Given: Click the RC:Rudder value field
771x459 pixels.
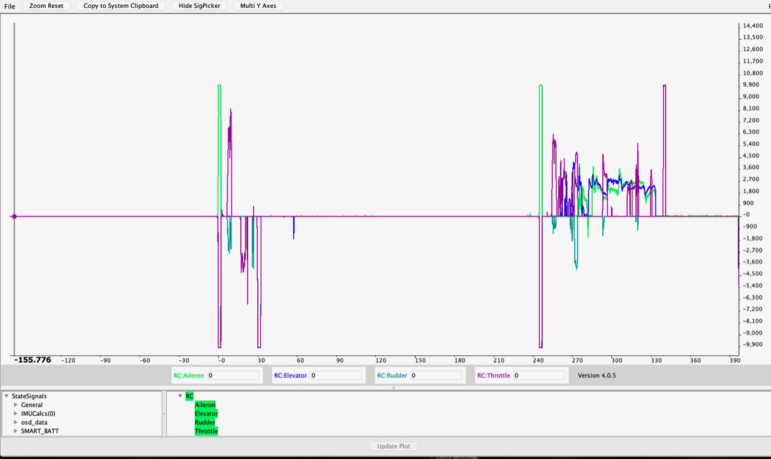Looking at the screenshot, I should pos(437,375).
